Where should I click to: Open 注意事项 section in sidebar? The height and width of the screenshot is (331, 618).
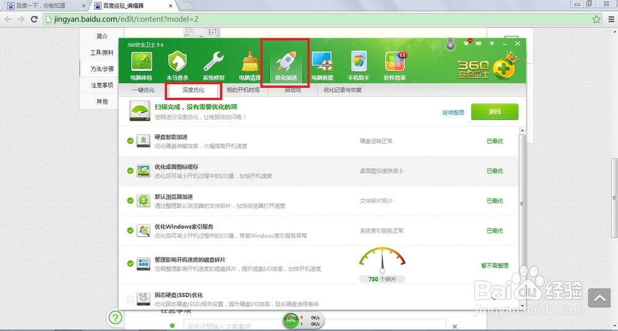click(x=102, y=85)
